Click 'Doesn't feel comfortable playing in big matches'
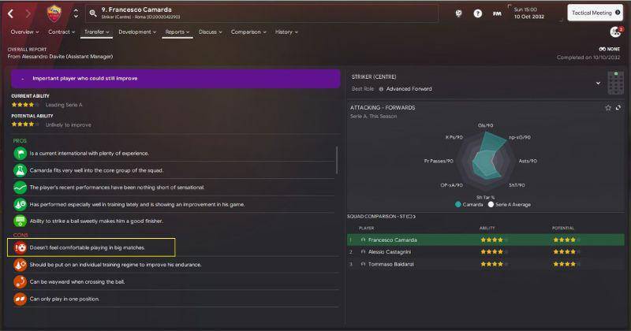This screenshot has width=631, height=331. 88,247
